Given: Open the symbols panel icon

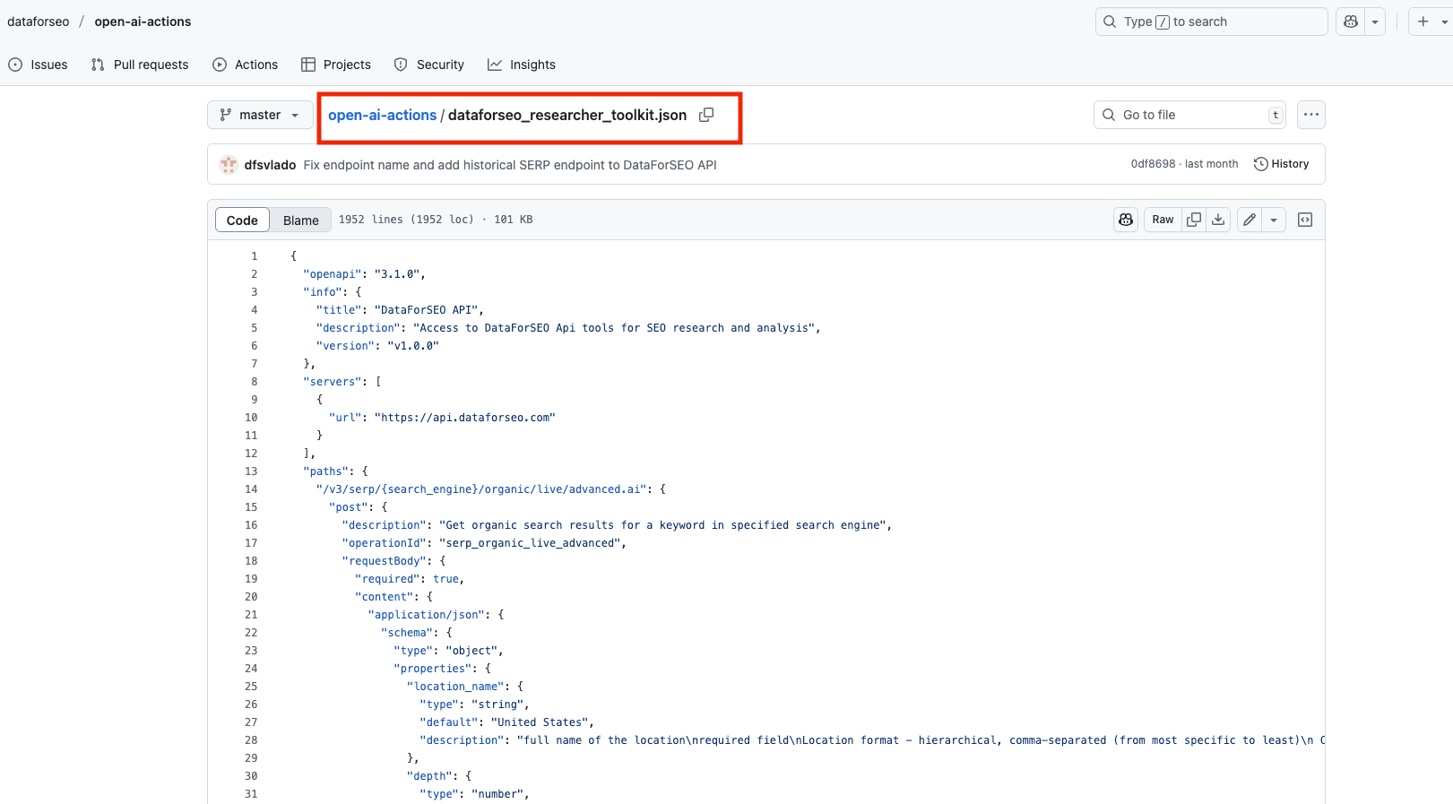Looking at the screenshot, I should tap(1305, 220).
